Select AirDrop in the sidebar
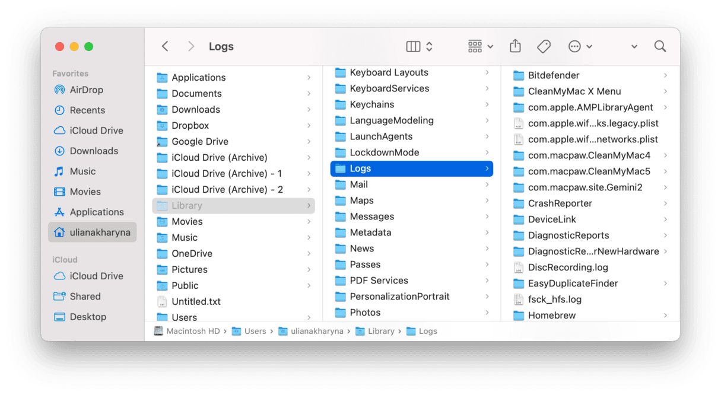 [92, 90]
